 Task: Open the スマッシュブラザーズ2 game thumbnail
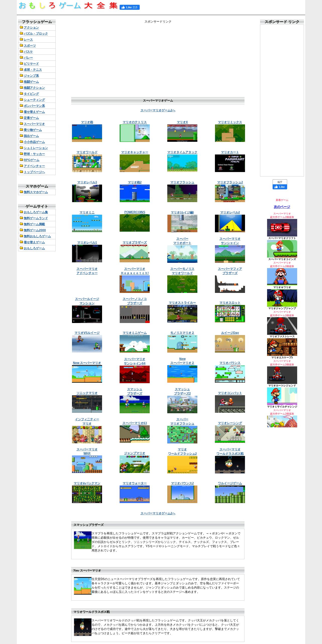[182, 405]
